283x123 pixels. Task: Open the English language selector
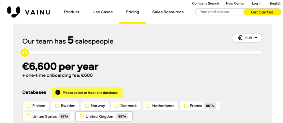coord(276,3)
